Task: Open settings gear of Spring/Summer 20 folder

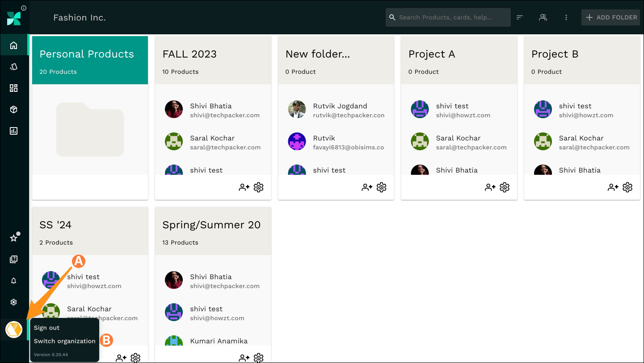Action: coord(258,358)
